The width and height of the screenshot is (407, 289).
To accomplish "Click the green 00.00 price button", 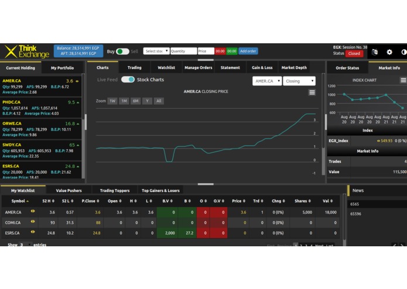I will [231, 51].
